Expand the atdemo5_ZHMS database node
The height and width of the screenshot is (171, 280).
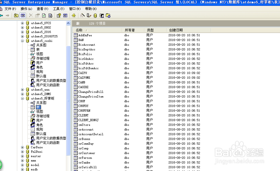(22, 94)
